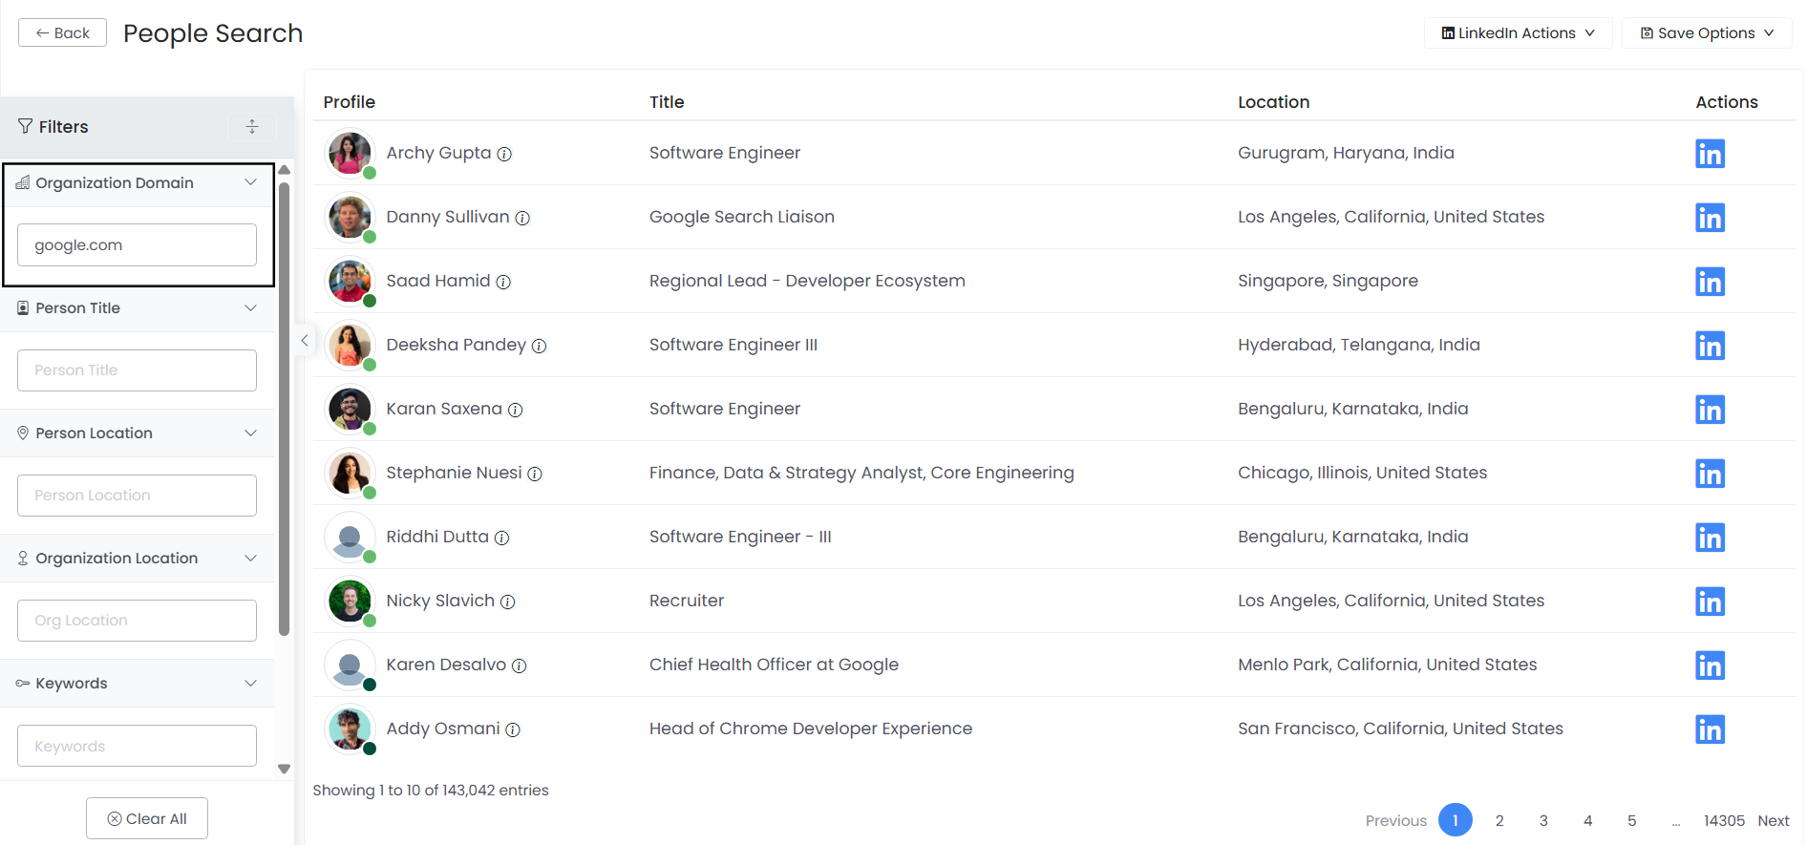Image resolution: width=1807 pixels, height=845 pixels.
Task: Click info icon beside Addy Osmani
Action: (x=513, y=729)
